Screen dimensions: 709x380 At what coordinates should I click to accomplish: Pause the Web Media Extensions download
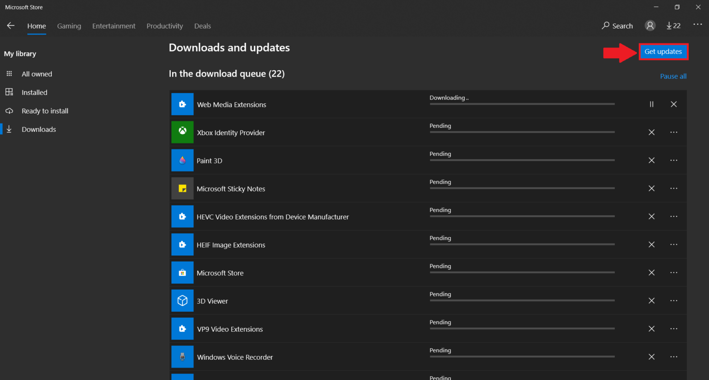point(651,104)
